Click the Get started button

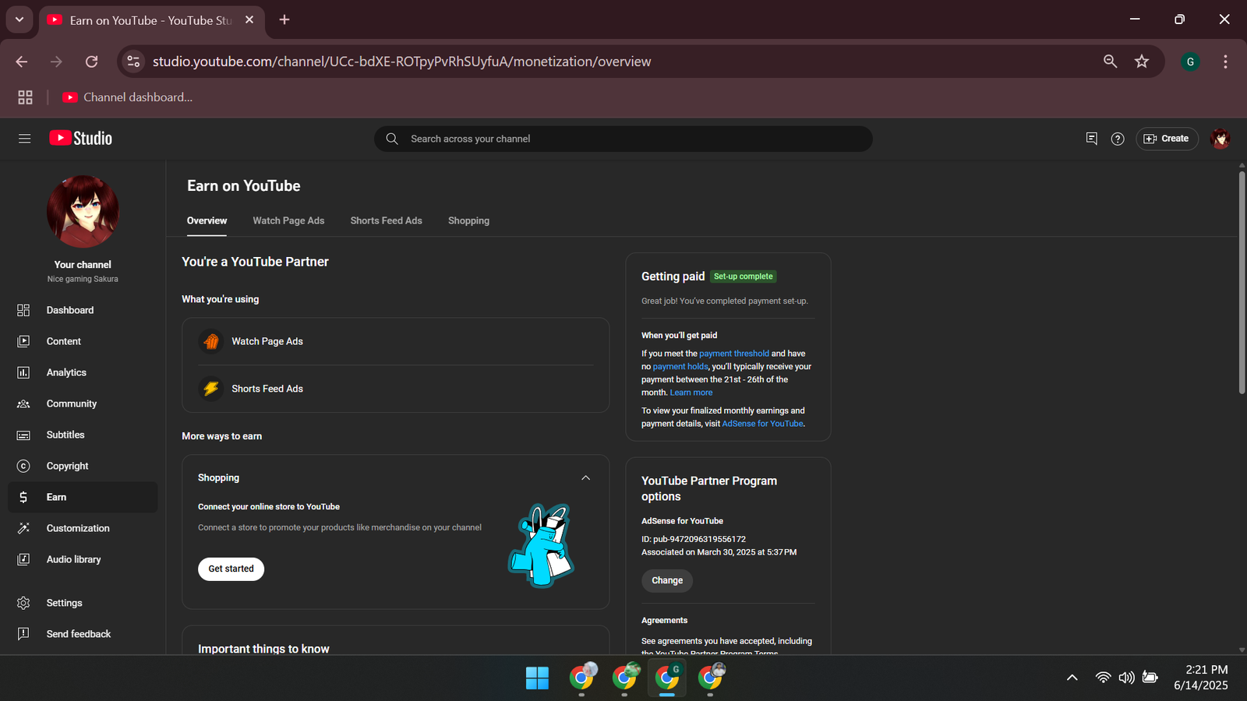(231, 569)
